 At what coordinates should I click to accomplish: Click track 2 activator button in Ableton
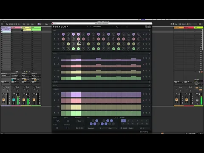pos(14,100)
